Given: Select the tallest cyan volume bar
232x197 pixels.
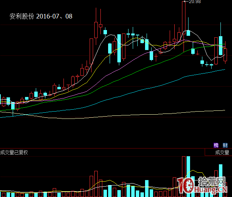Looking at the screenshot, I should tap(188, 177).
